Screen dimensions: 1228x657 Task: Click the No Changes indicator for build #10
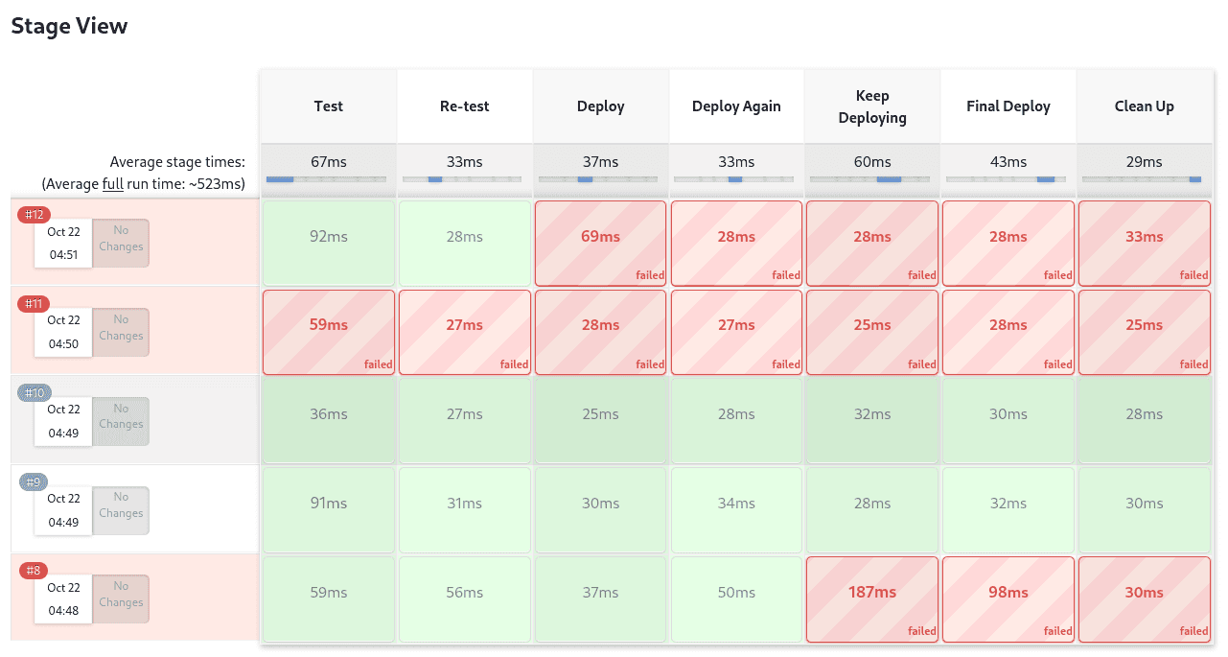point(121,421)
